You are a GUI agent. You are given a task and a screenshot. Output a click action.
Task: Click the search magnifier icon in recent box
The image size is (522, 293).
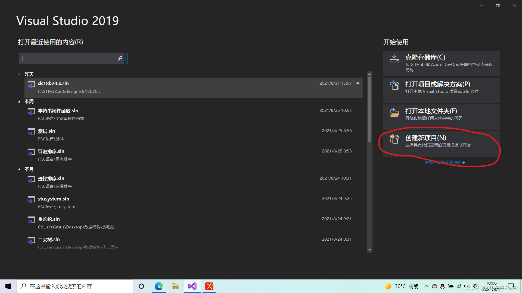(120, 58)
